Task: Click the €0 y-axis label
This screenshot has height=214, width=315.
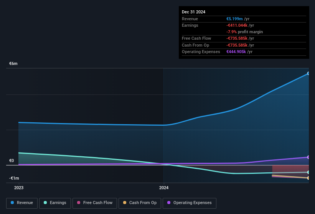Action: [12, 160]
